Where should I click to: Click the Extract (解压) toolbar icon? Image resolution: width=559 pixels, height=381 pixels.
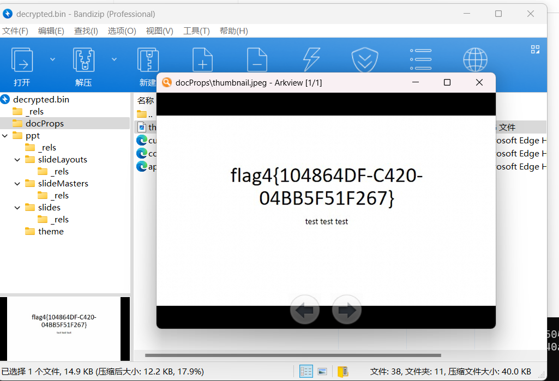click(x=83, y=60)
